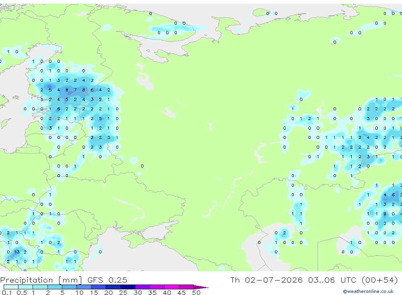Select the navy swatch between 20 and 25
The image size is (402, 295).
pos(113,287)
